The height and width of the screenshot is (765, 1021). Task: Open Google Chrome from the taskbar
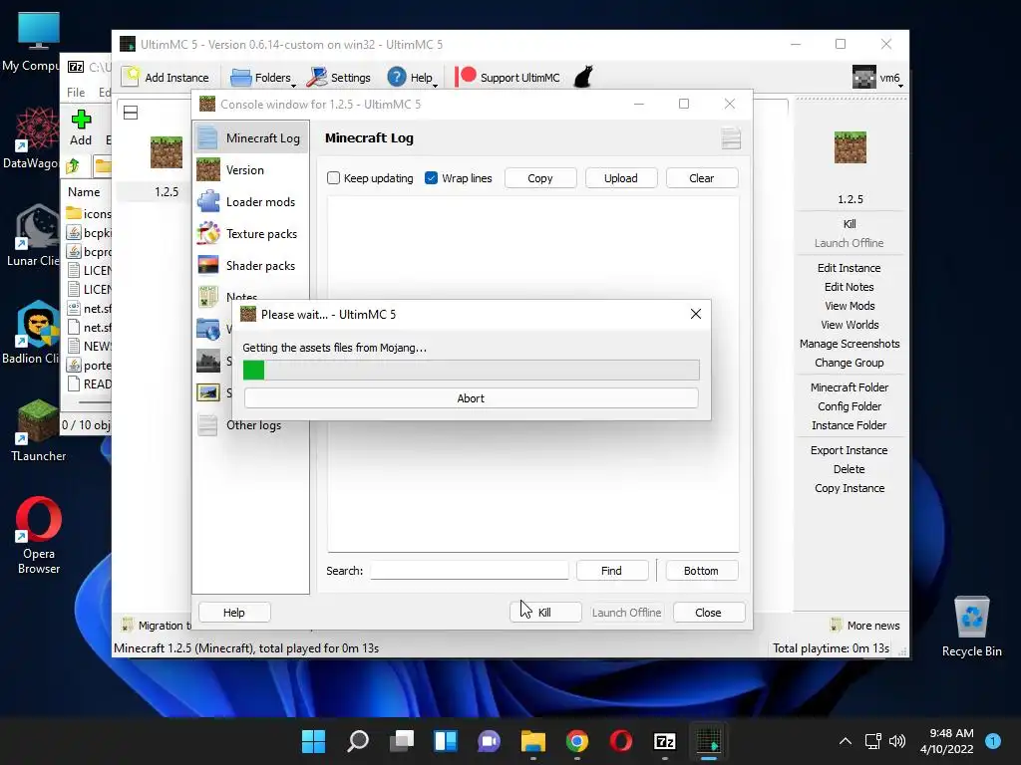tap(577, 741)
